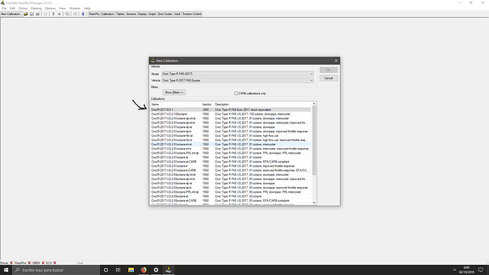Image resolution: width=489 pixels, height=275 pixels.
Task: Open Firefox from the taskbar
Action: tap(143, 270)
